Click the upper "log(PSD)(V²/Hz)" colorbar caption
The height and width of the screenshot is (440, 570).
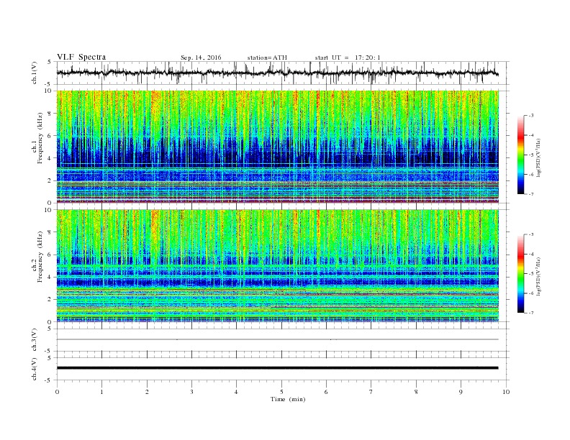(539, 157)
